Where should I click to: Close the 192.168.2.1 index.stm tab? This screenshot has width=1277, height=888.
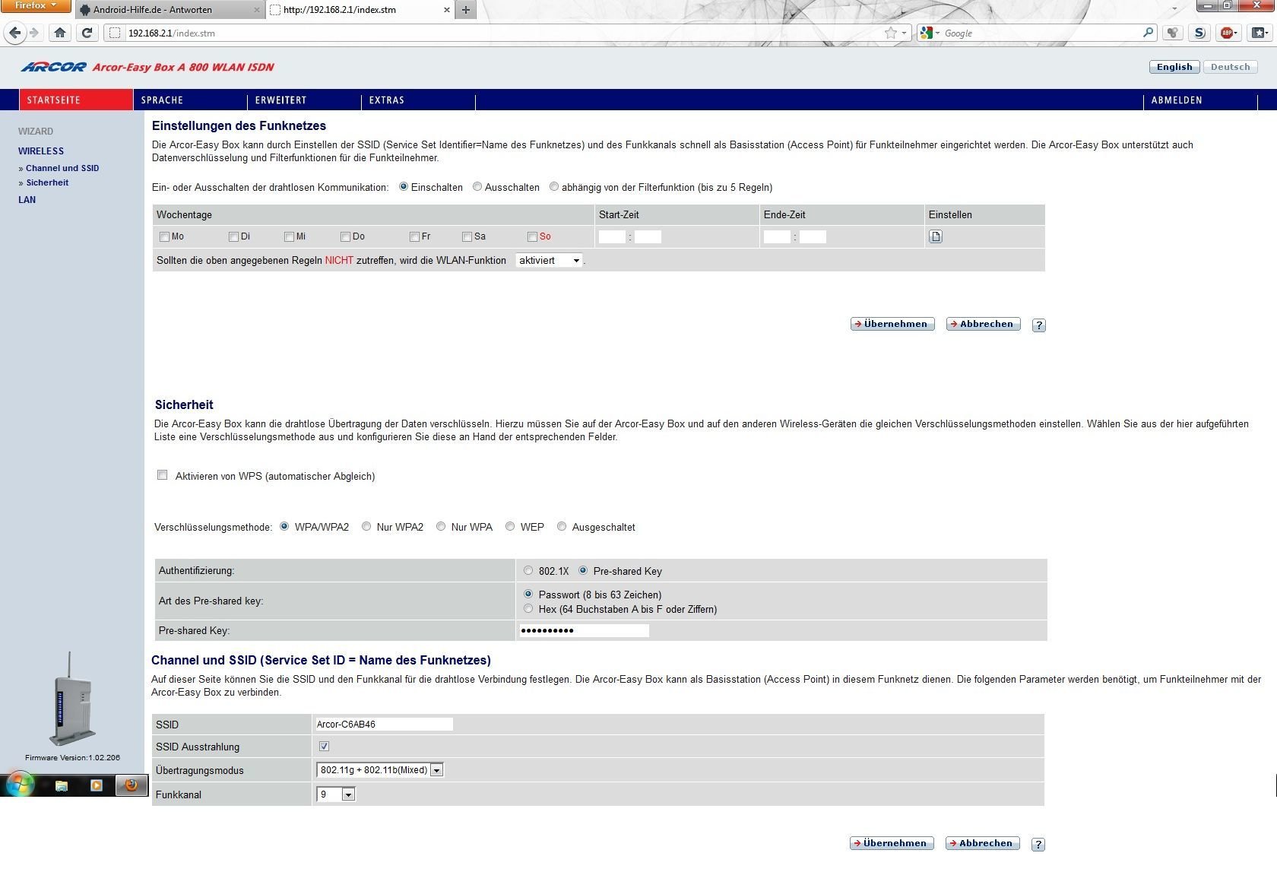point(446,10)
